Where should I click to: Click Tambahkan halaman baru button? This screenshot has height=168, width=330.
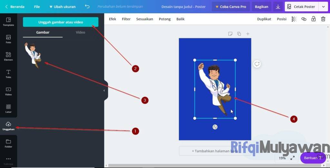point(215,151)
